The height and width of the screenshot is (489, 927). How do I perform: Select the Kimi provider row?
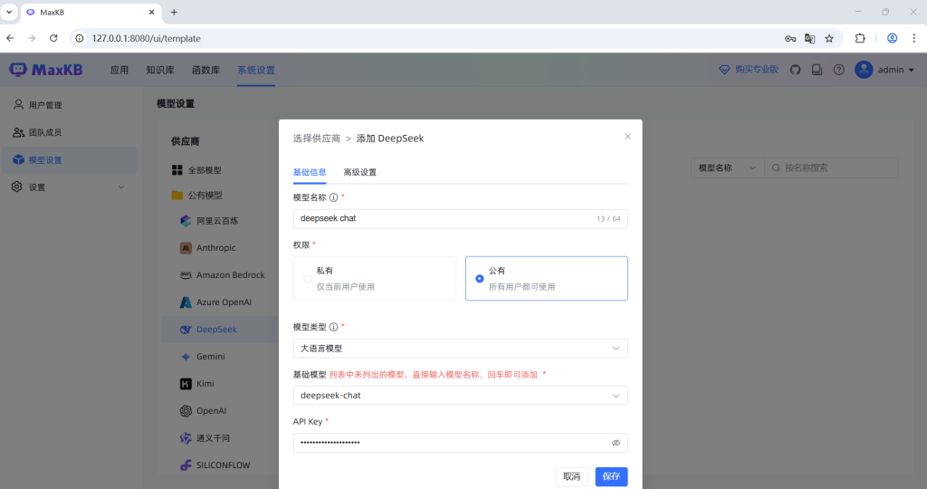tap(221, 384)
